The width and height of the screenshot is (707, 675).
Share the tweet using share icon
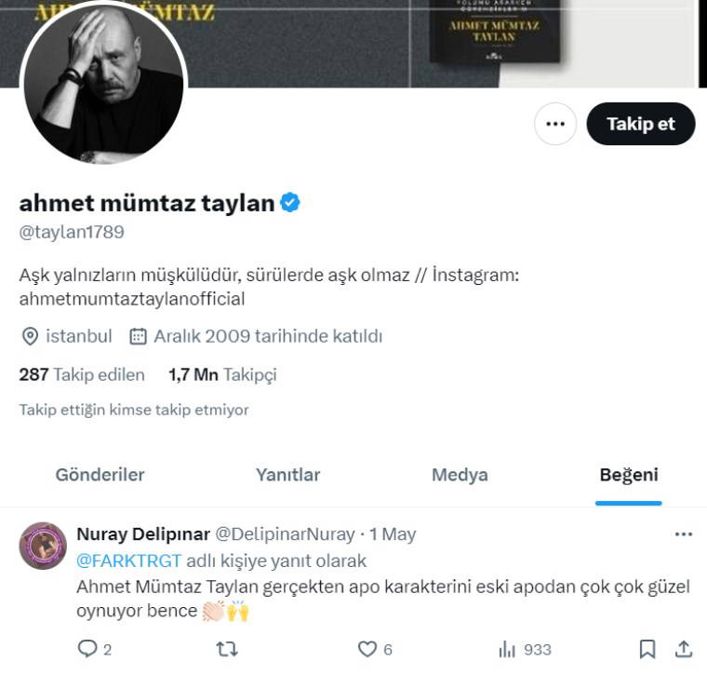[683, 649]
